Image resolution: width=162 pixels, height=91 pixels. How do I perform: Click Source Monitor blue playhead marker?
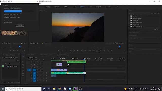(20, 47)
